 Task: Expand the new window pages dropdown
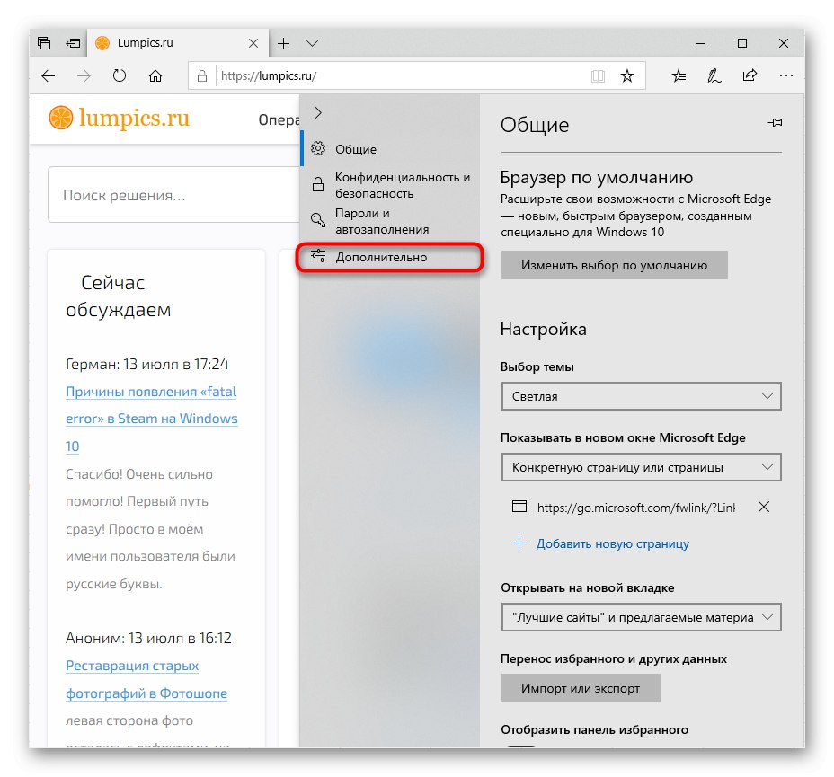pos(641,467)
